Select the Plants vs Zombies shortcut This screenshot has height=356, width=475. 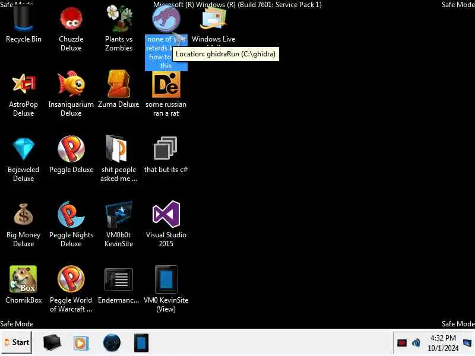point(119,19)
